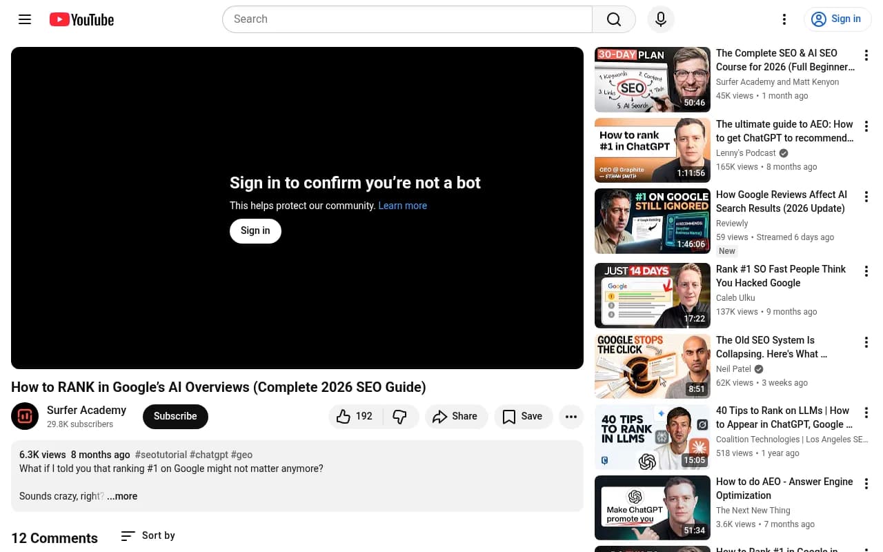
Task: Open #seotutorial hashtag
Action: [161, 455]
